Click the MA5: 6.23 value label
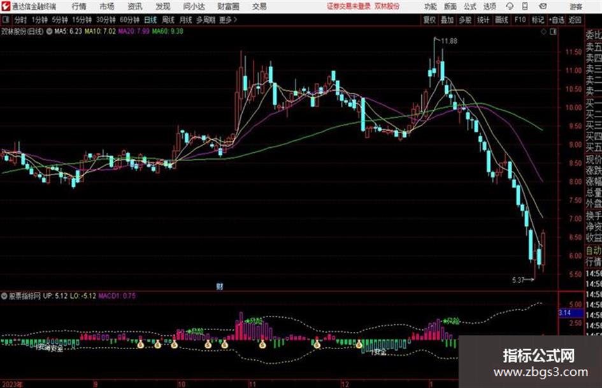Viewport: 602px width, 388px height. click(x=68, y=31)
